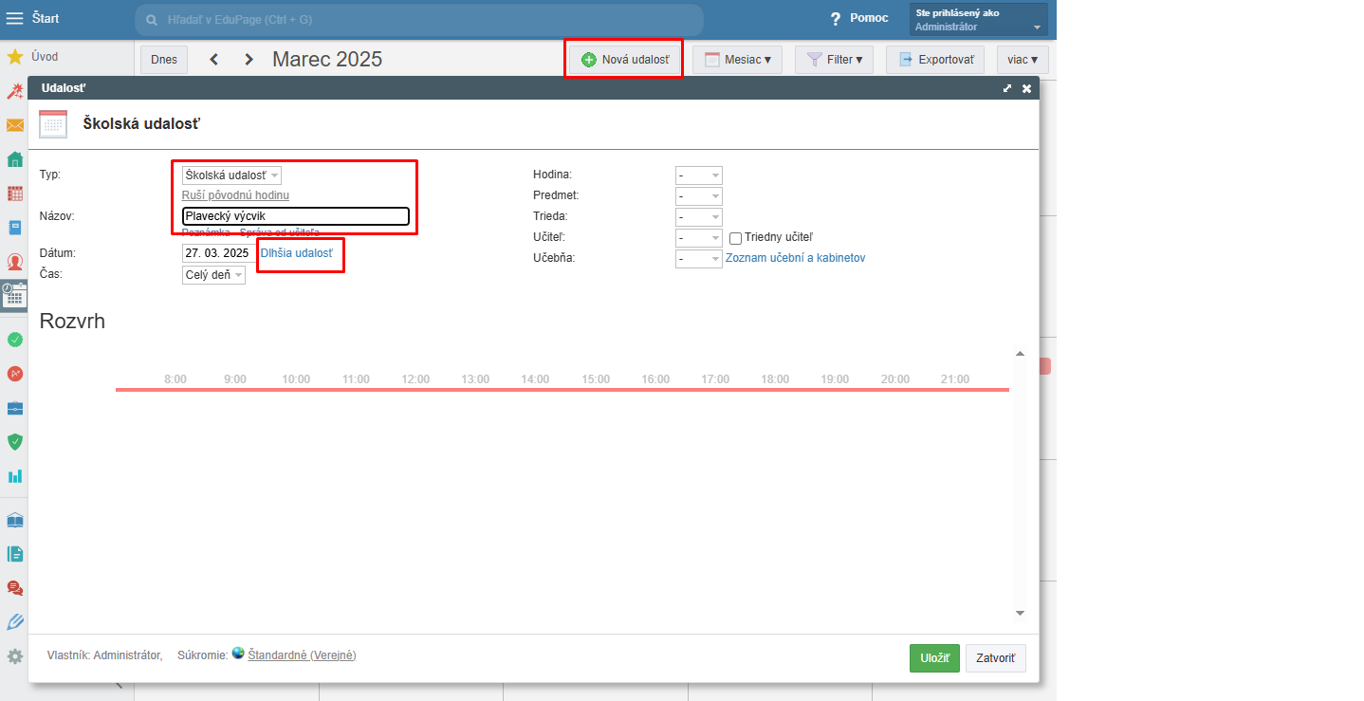Open the magic wand sidebar icon

point(14,91)
